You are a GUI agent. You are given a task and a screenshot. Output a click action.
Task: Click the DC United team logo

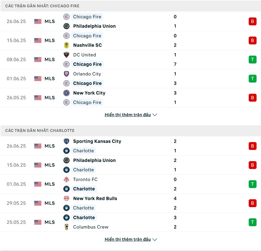66,55
